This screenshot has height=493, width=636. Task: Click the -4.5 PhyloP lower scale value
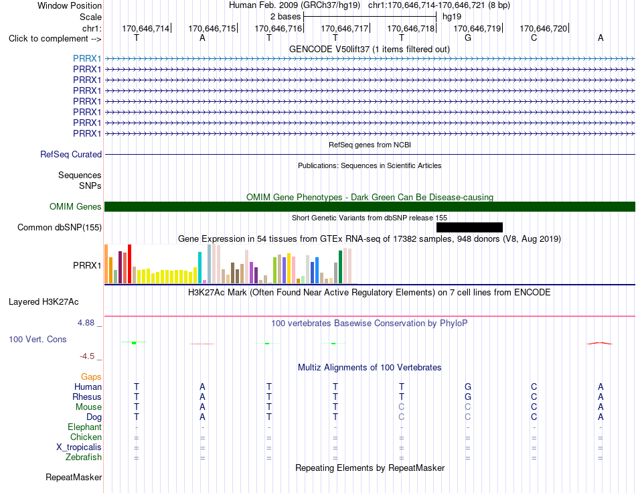(x=87, y=356)
